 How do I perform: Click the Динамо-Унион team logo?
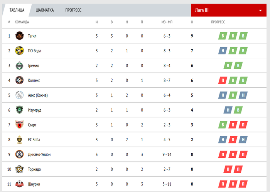click(x=19, y=154)
